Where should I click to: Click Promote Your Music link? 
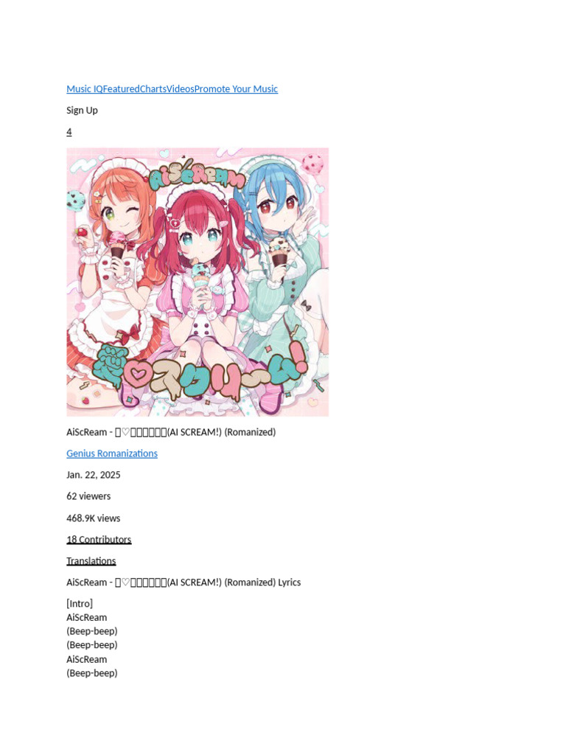pyautogui.click(x=236, y=89)
